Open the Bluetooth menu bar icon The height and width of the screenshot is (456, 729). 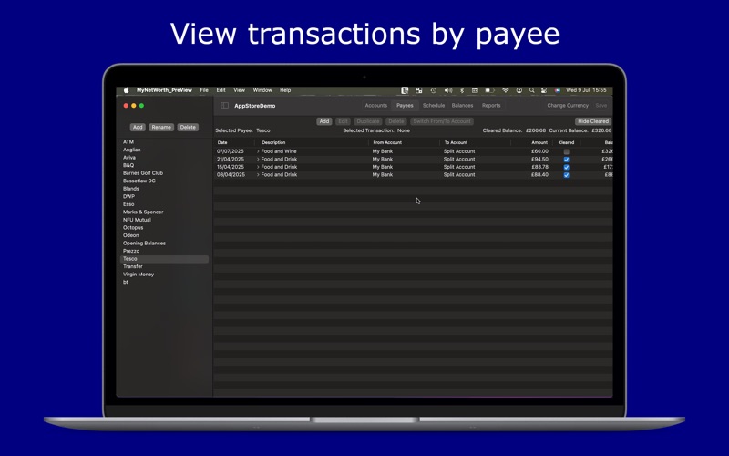(x=462, y=90)
